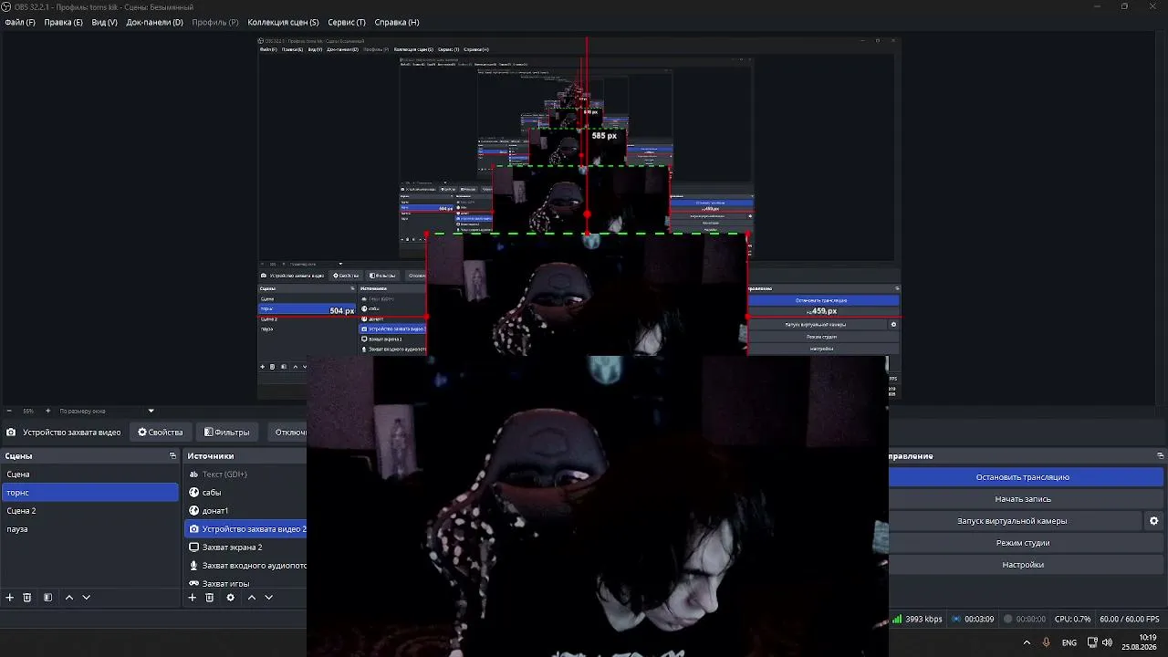Screen dimensions: 1168x657
Task: Click the 3993 kbps bitrate status
Action: pyautogui.click(x=923, y=620)
